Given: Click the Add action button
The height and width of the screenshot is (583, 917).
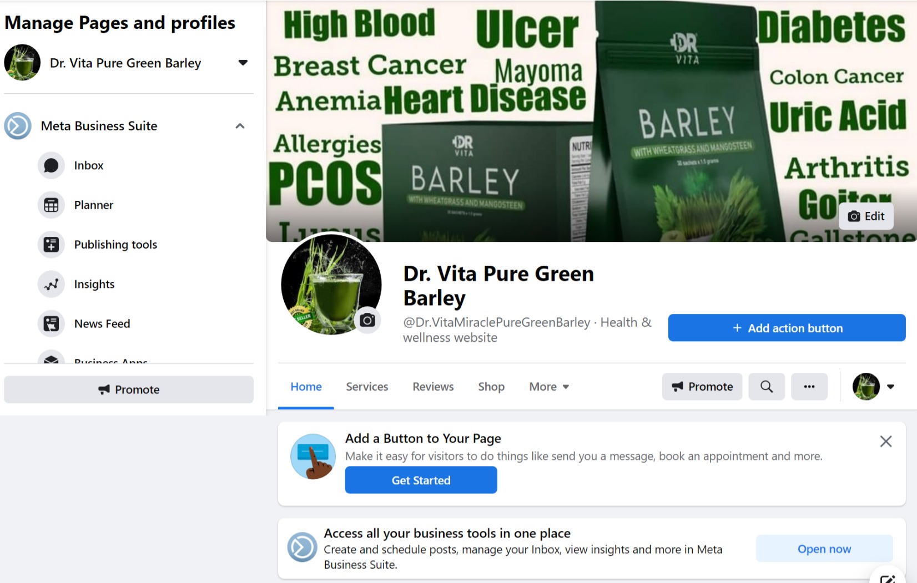Looking at the screenshot, I should tap(787, 328).
